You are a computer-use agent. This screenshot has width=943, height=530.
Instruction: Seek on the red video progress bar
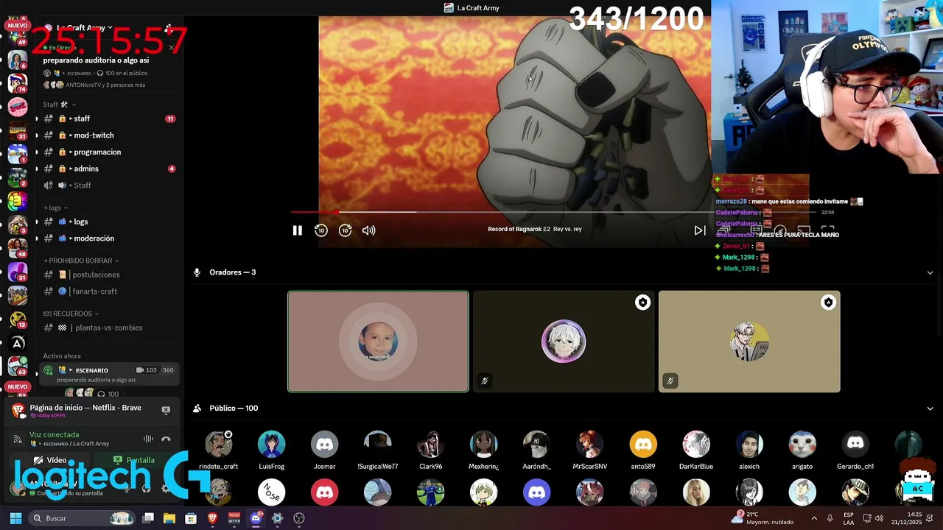pos(553,212)
